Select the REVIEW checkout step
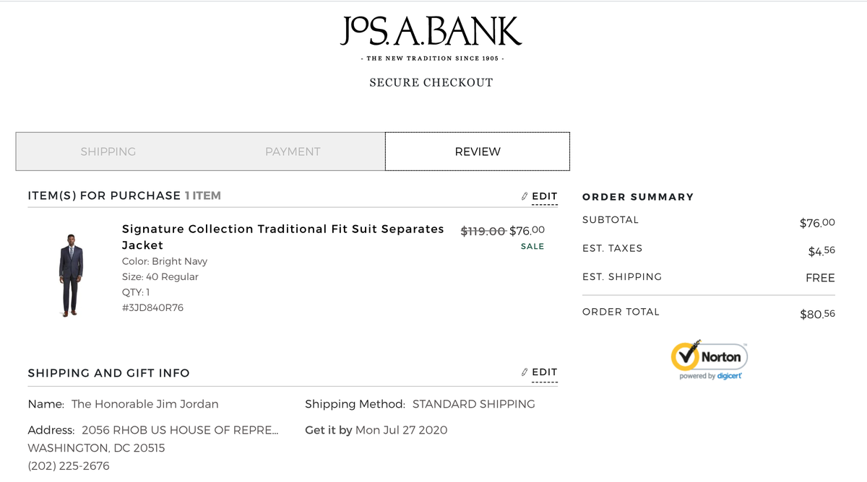Screen dimensions: 867x482 [478, 152]
